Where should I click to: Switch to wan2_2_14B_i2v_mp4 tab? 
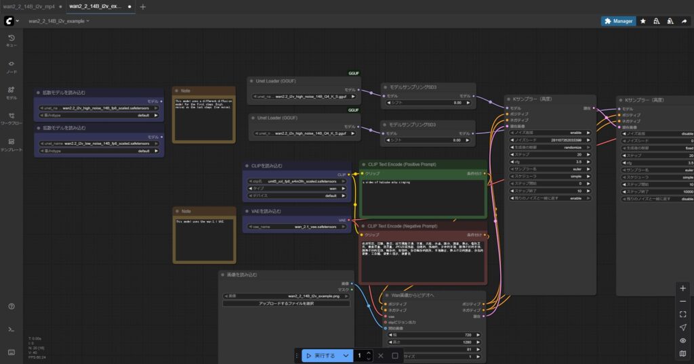pos(28,7)
